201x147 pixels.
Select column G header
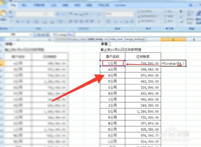pos(173,40)
